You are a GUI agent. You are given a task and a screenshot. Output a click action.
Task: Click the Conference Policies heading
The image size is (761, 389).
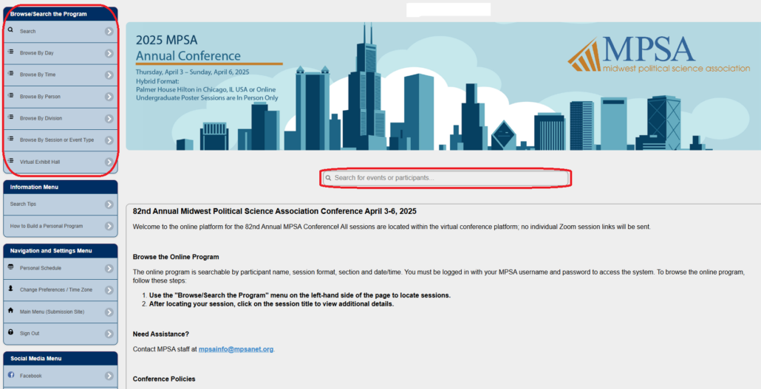(x=164, y=379)
